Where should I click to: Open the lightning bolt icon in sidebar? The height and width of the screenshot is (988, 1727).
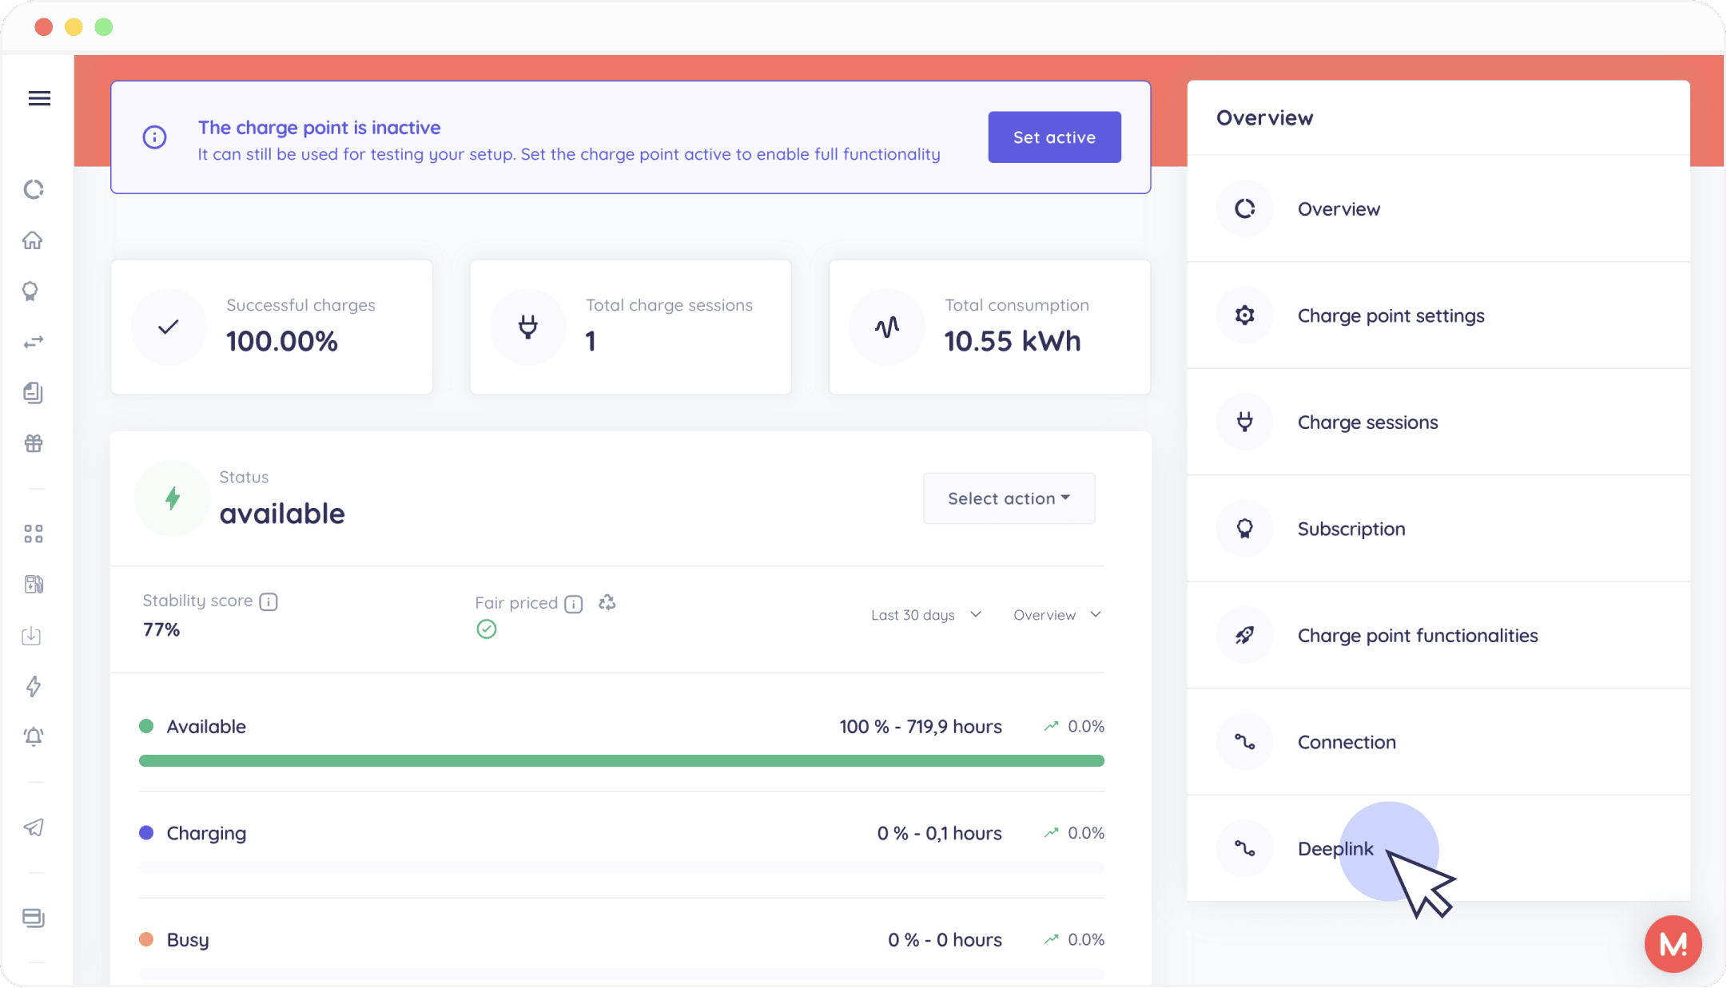[34, 686]
